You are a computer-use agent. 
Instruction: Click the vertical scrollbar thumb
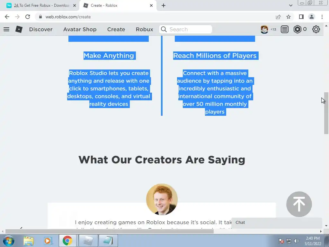tap(326, 113)
